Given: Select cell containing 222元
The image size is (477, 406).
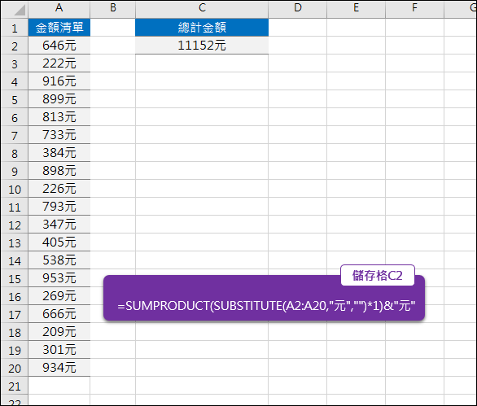Looking at the screenshot, I should (59, 63).
